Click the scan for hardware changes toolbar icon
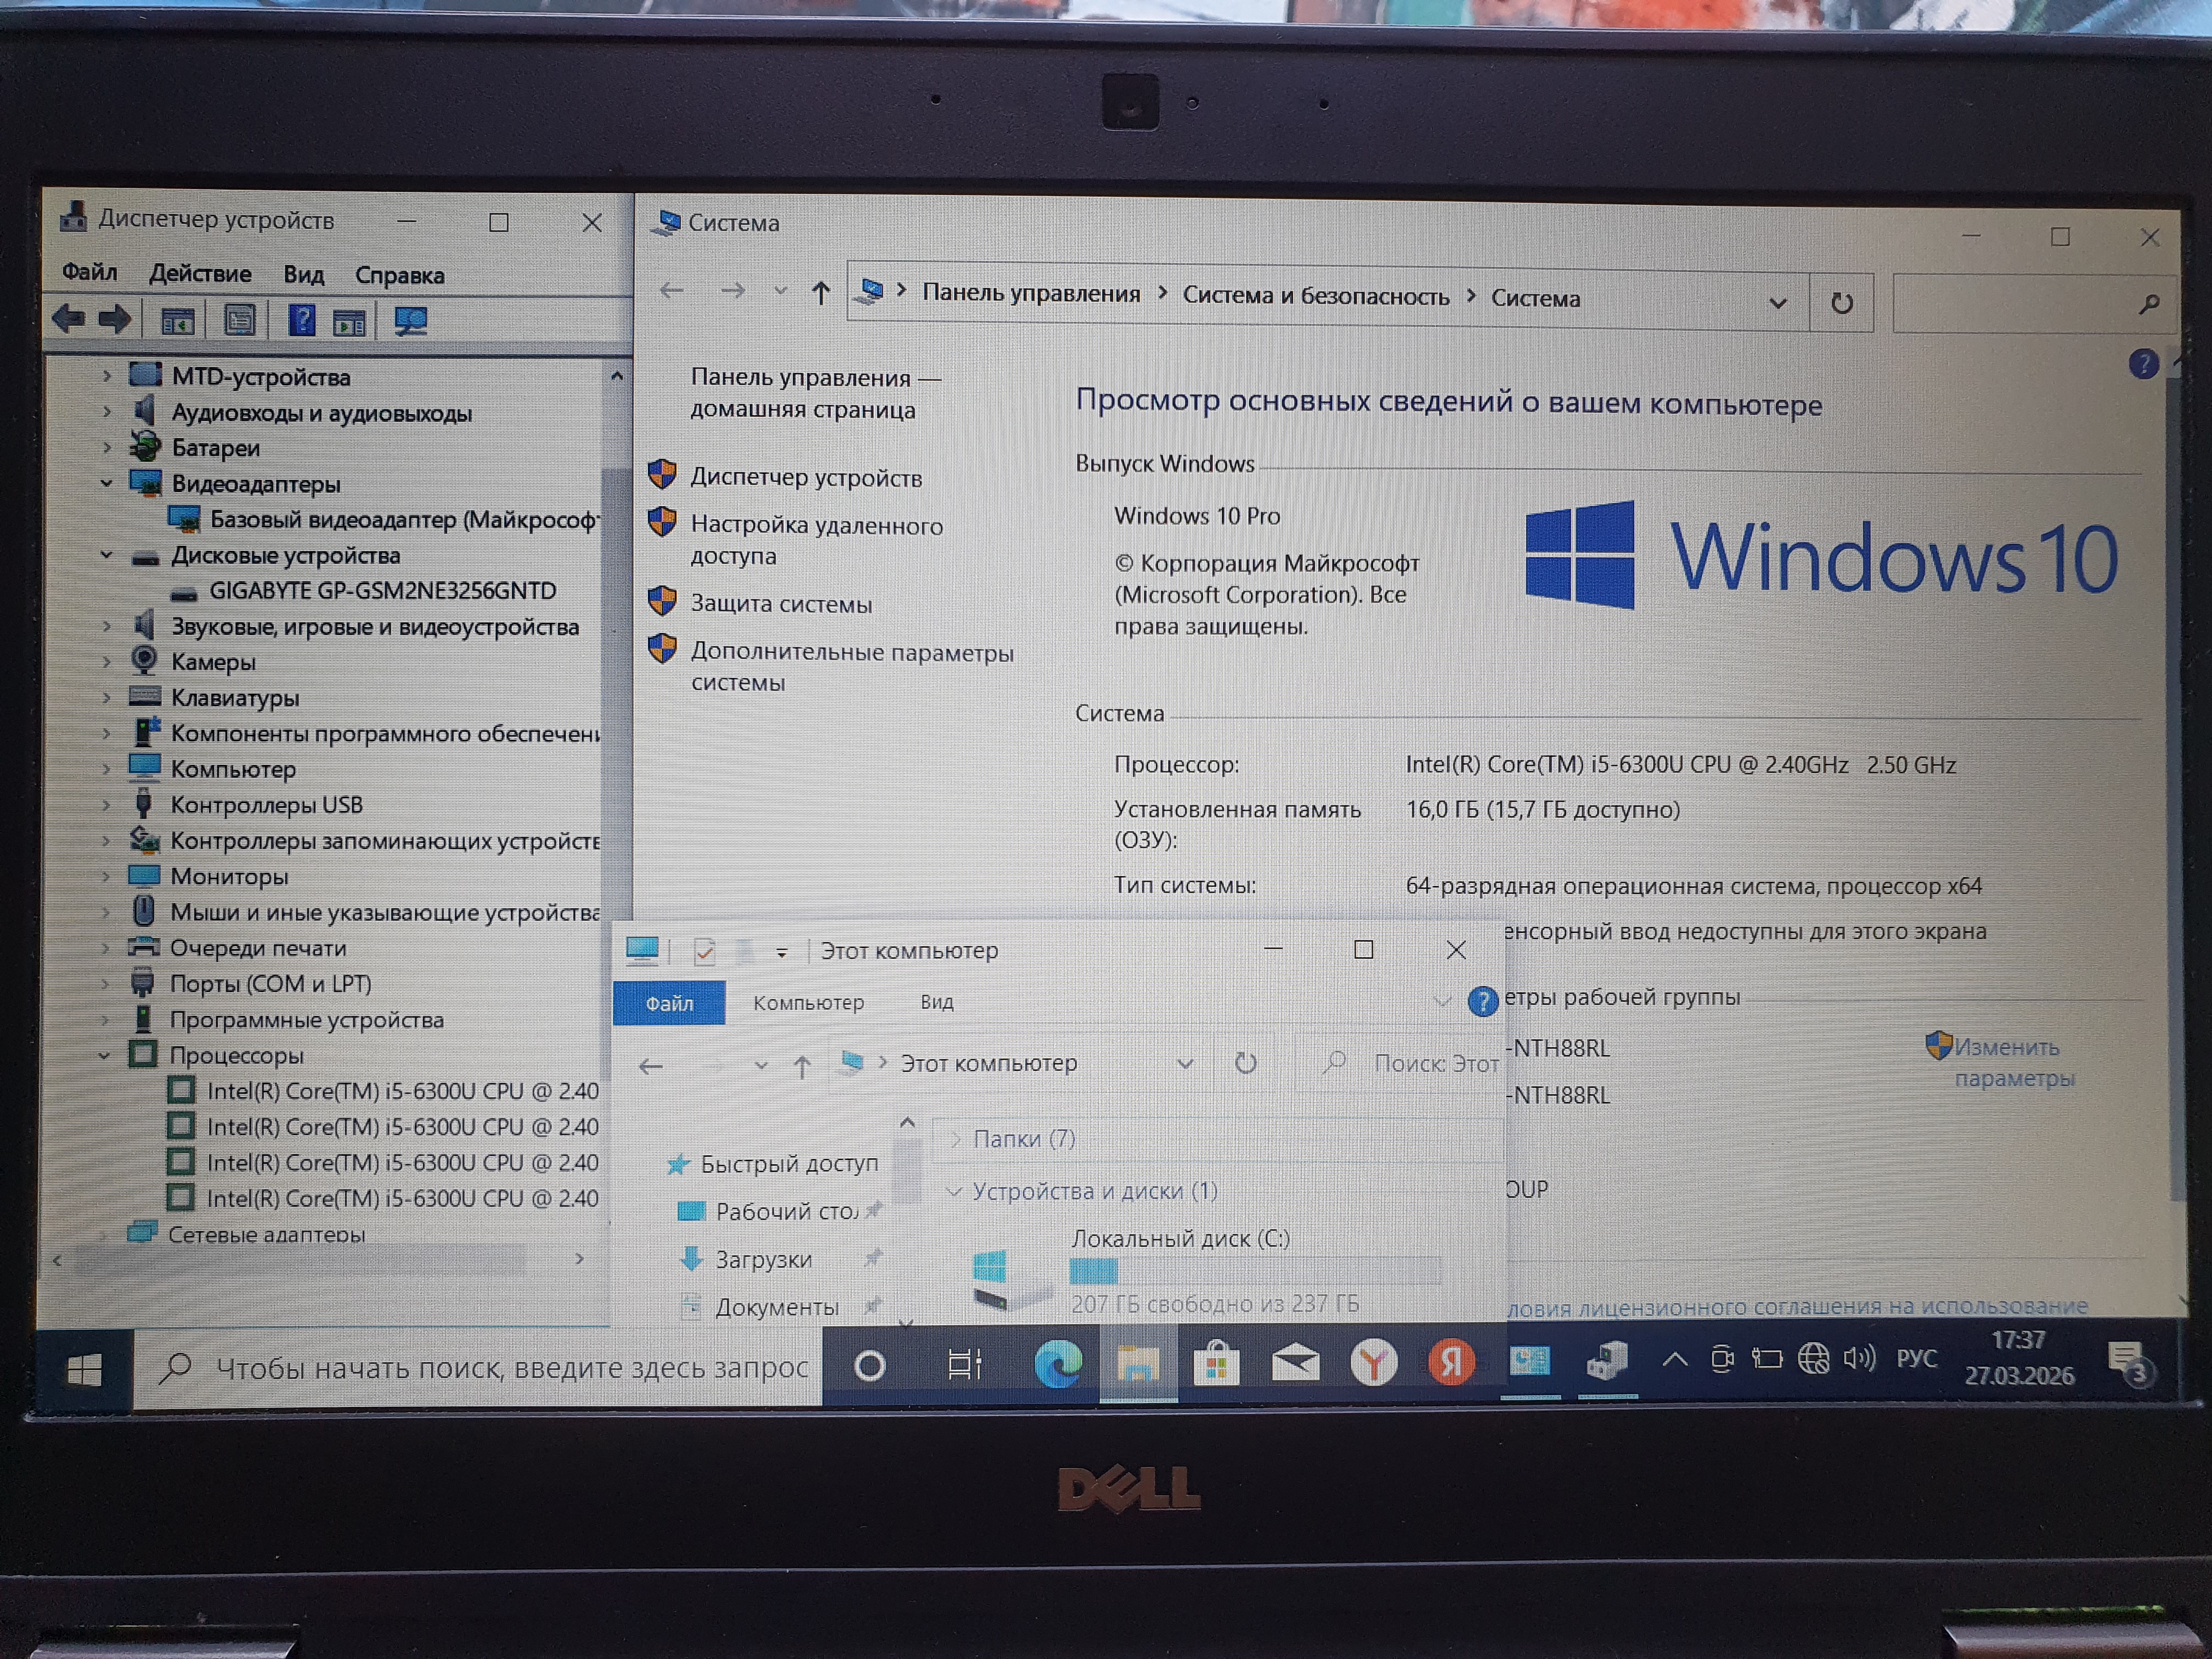 (x=410, y=321)
